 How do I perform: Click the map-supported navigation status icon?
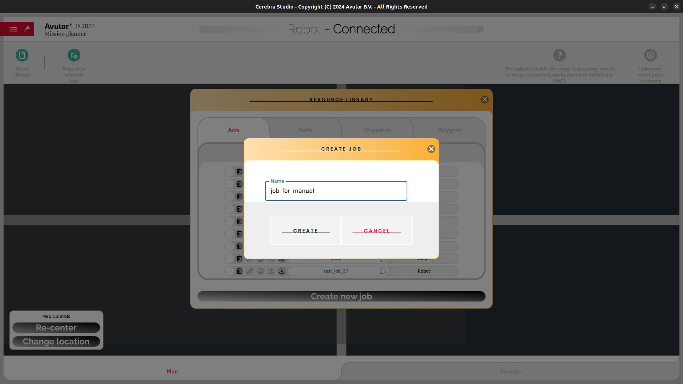pyautogui.click(x=559, y=55)
